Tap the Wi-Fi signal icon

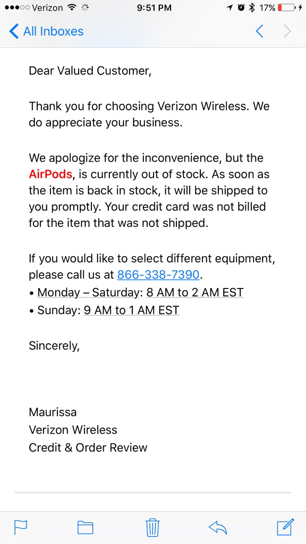tap(72, 7)
